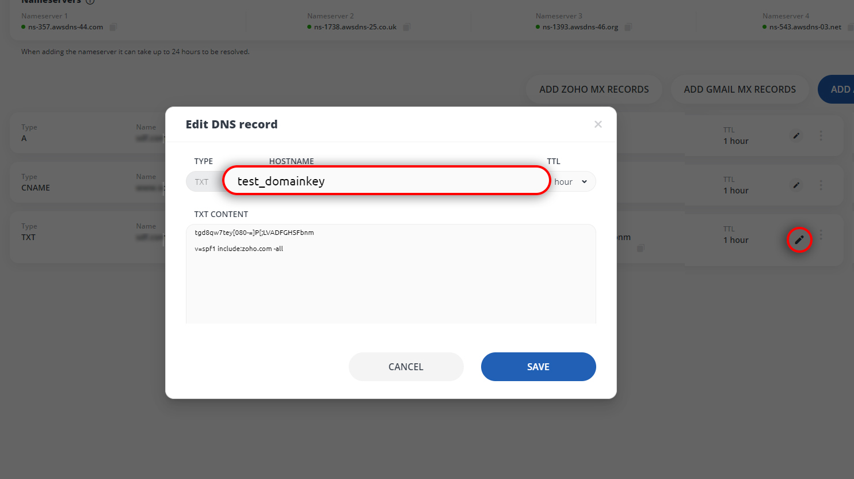Click the hostname field containing test_domainkey

tap(387, 181)
